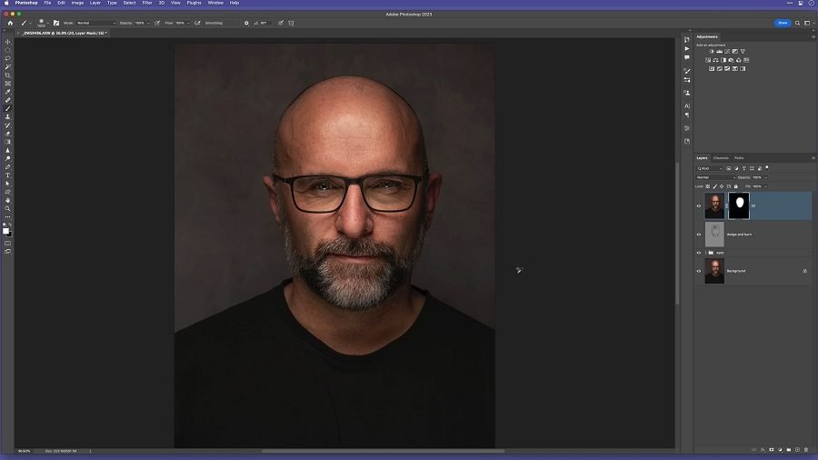Toggle the layer filter on/off switch

click(x=767, y=167)
